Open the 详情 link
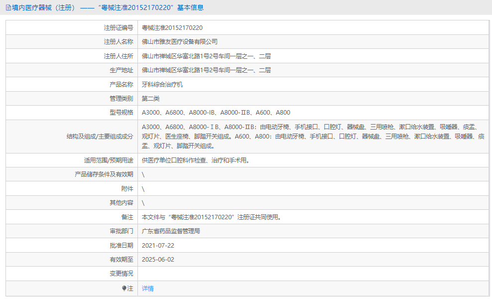 (147, 289)
